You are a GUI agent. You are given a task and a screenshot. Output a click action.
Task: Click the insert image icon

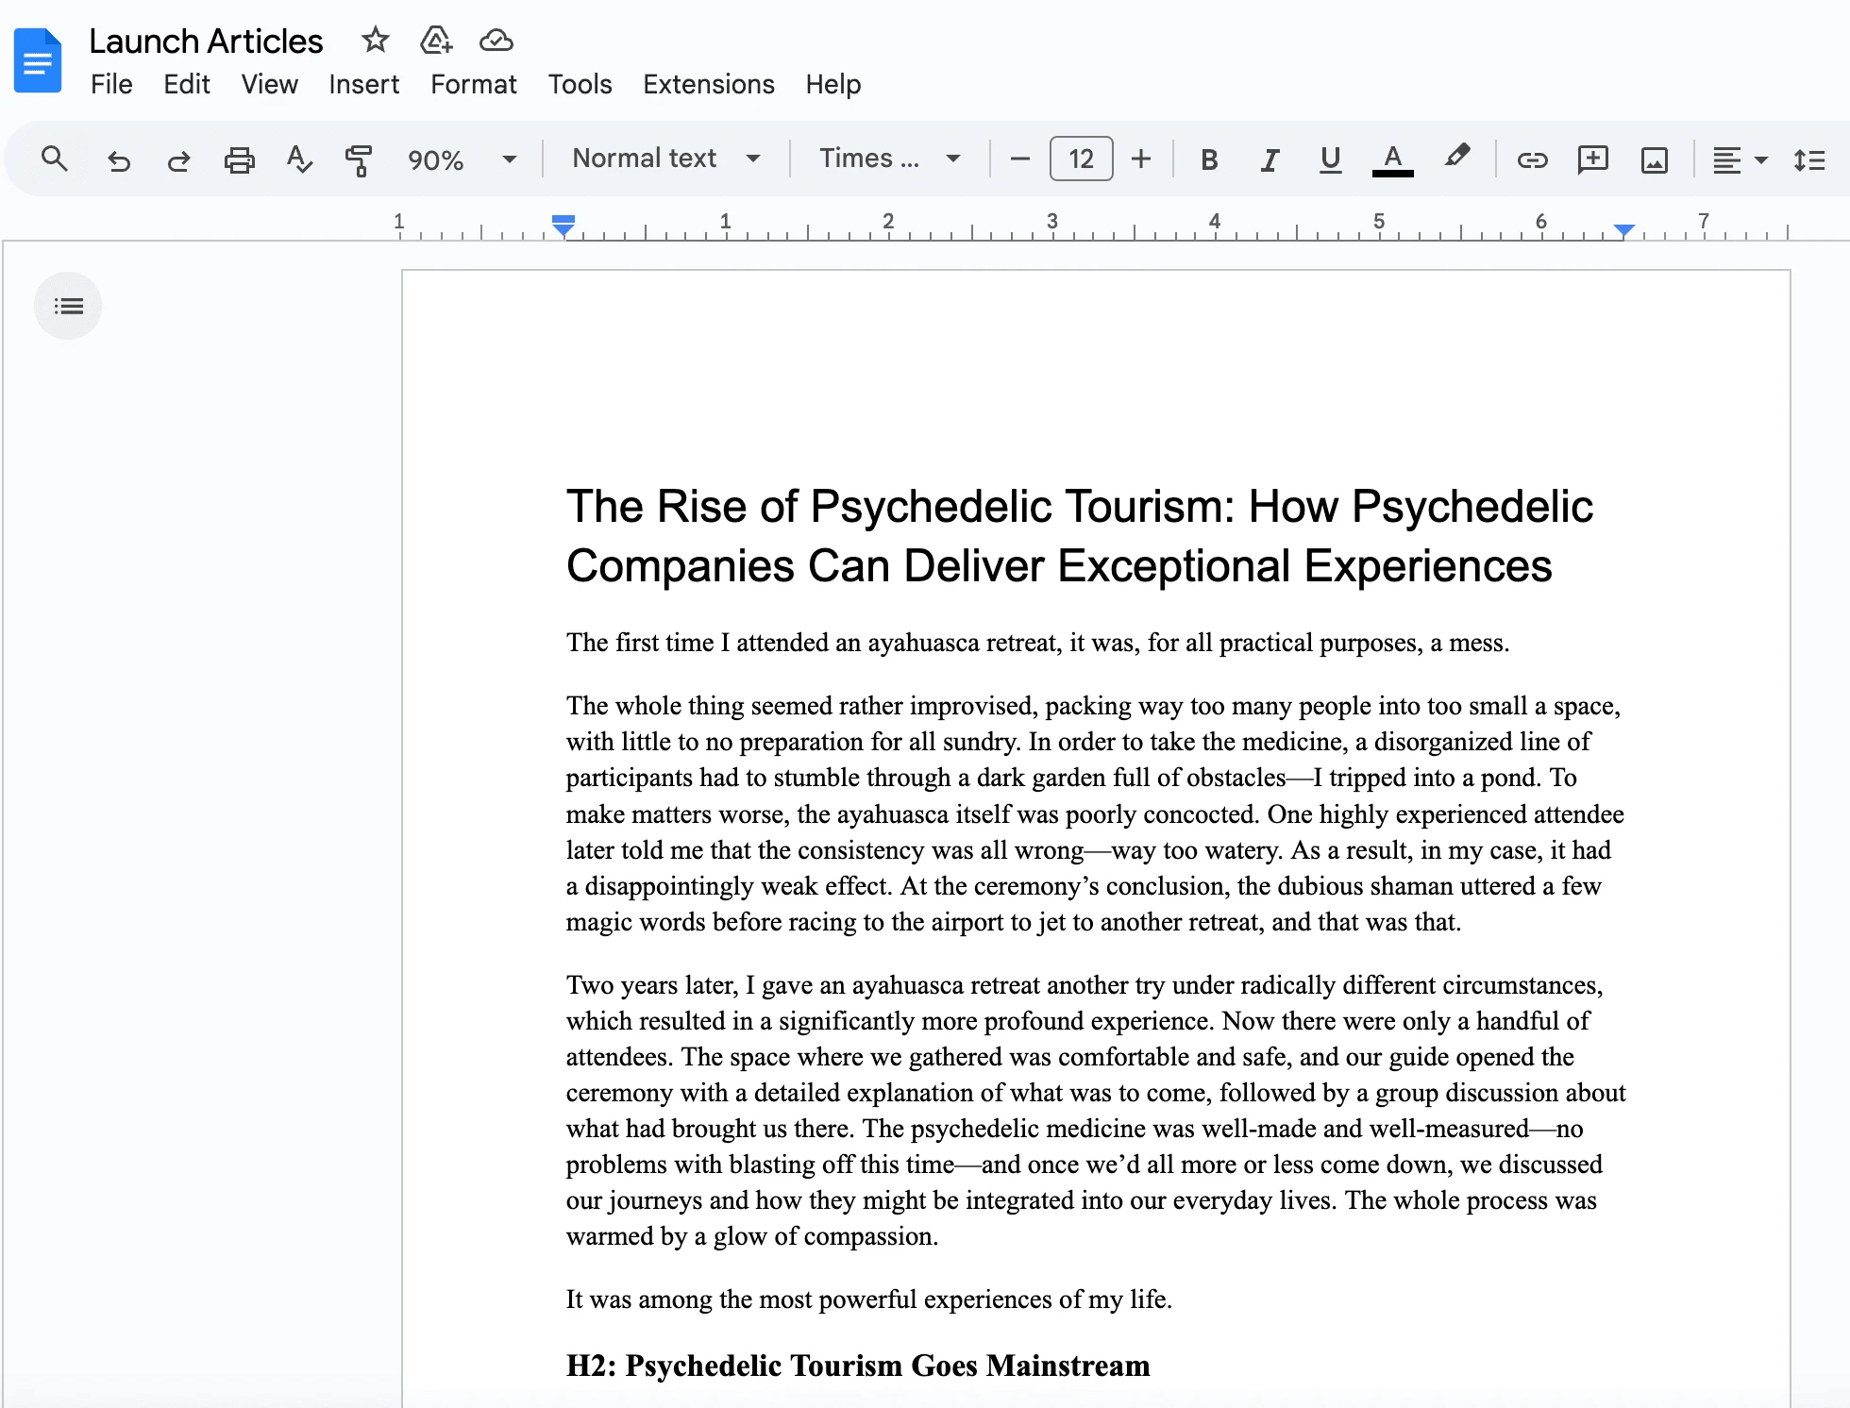(1654, 159)
